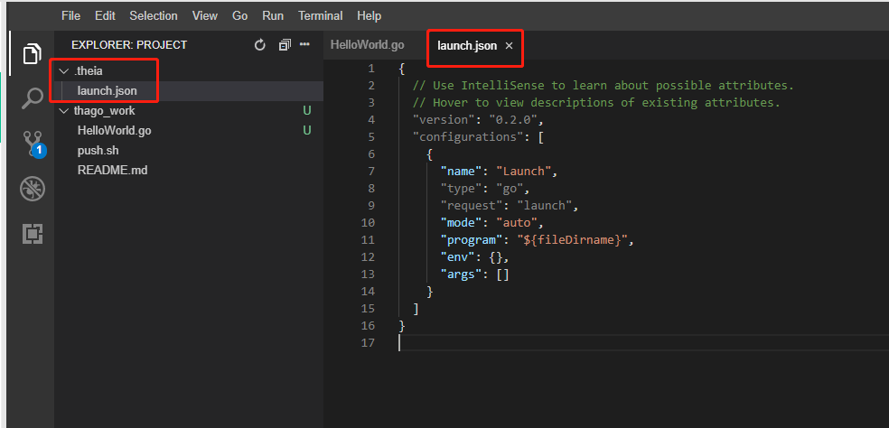Select launch.json in the Explorer tree
Screen dimensions: 889x428
coord(108,90)
